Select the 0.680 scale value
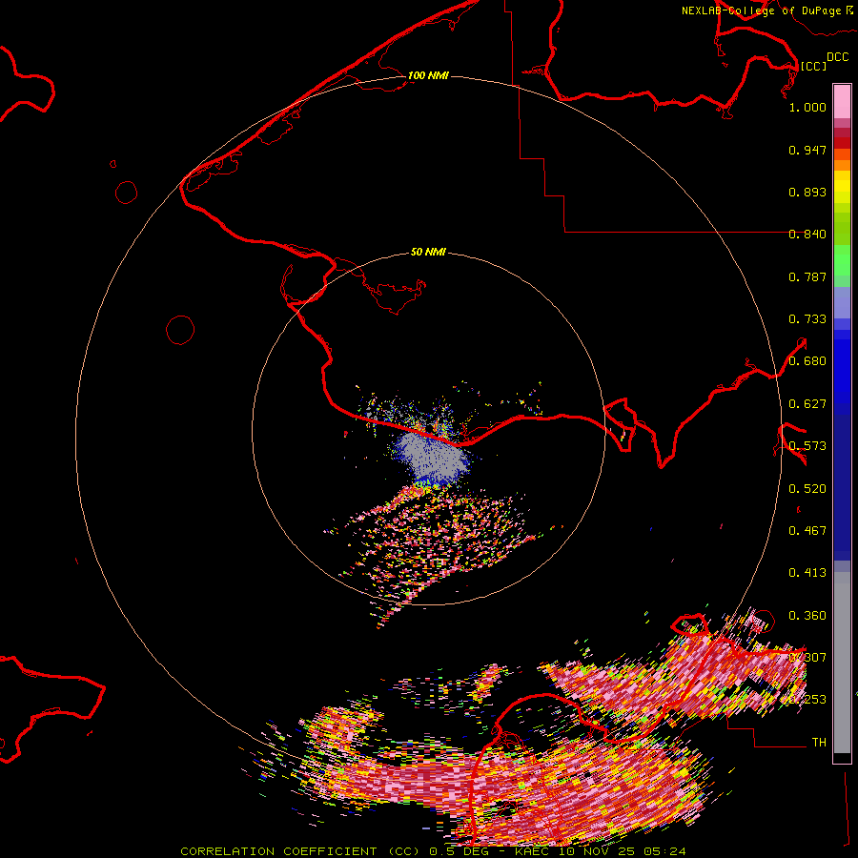This screenshot has width=858, height=858. coord(807,361)
